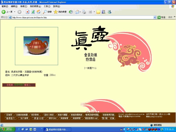
Task: Open the 檔案(F) menu
Action: pyautogui.click(x=5, y=6)
